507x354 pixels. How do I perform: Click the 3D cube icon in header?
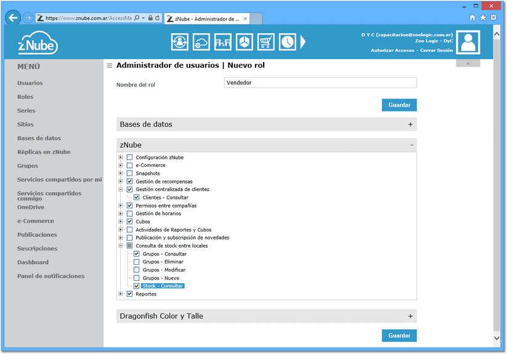[245, 42]
